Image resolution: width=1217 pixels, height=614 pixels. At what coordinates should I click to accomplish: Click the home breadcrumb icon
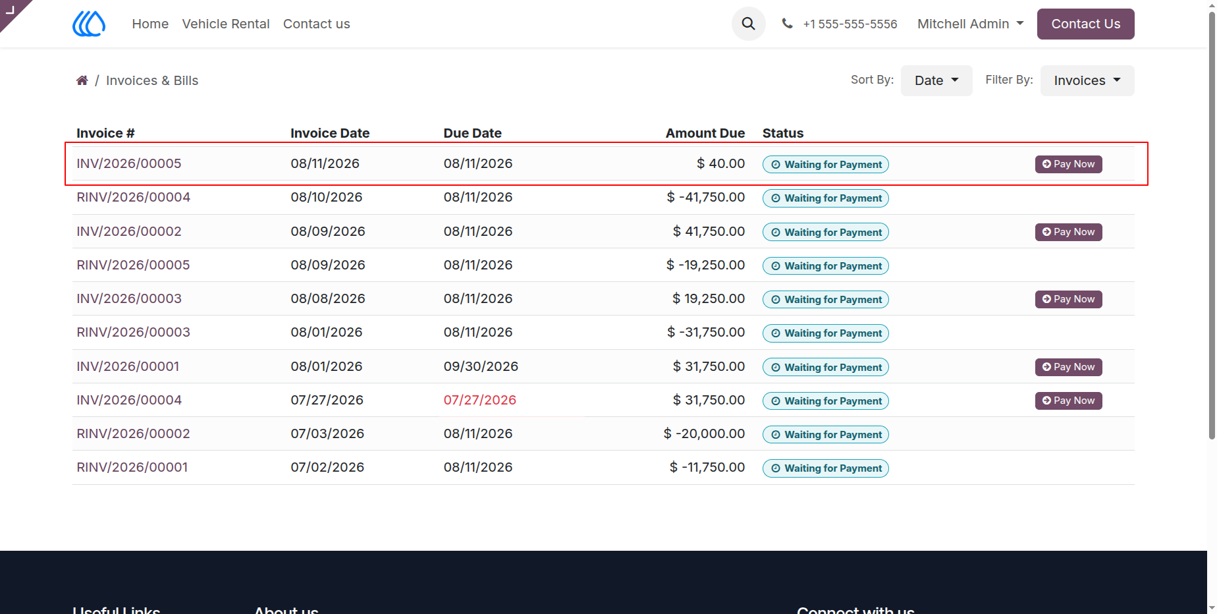[82, 80]
